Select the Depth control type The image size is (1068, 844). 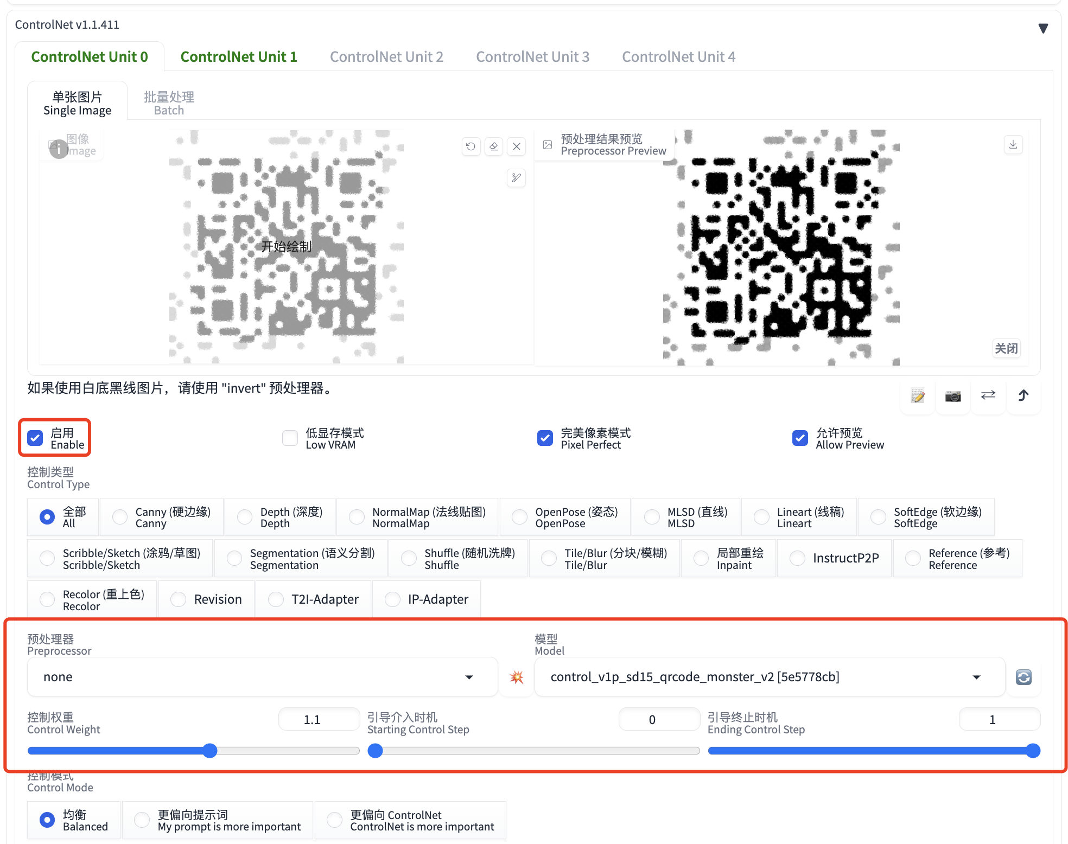pos(280,517)
